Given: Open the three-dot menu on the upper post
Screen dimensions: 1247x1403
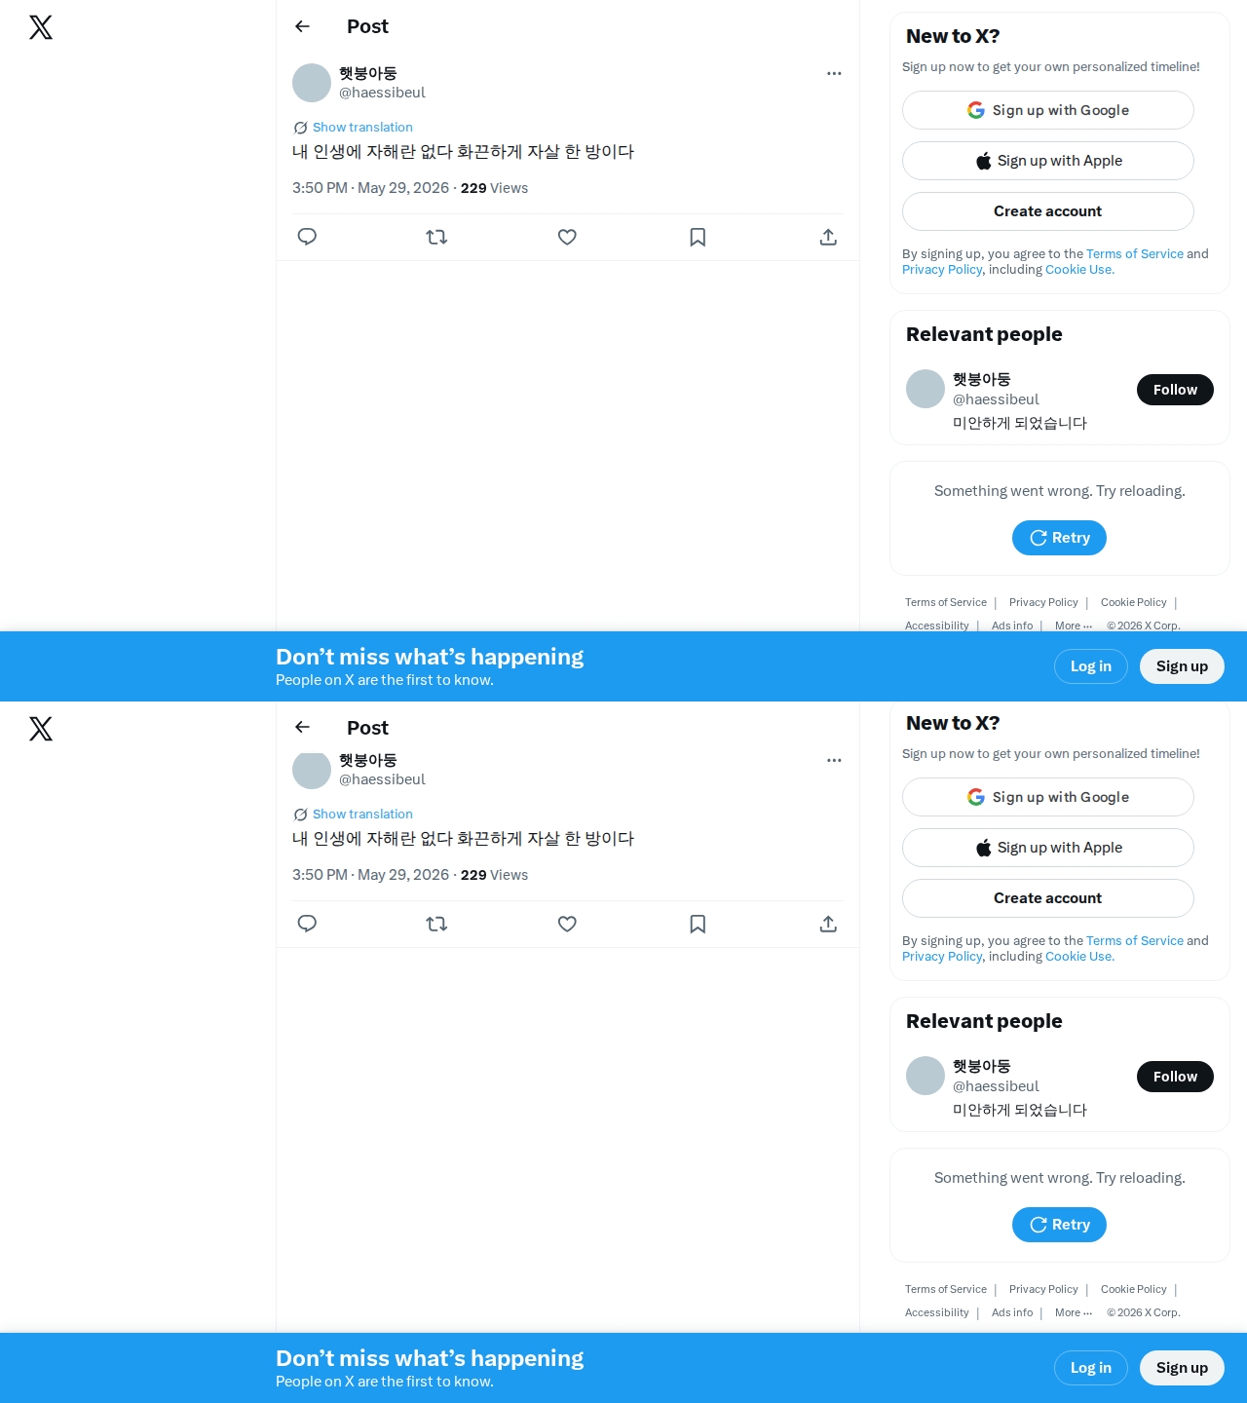Looking at the screenshot, I should point(834,73).
